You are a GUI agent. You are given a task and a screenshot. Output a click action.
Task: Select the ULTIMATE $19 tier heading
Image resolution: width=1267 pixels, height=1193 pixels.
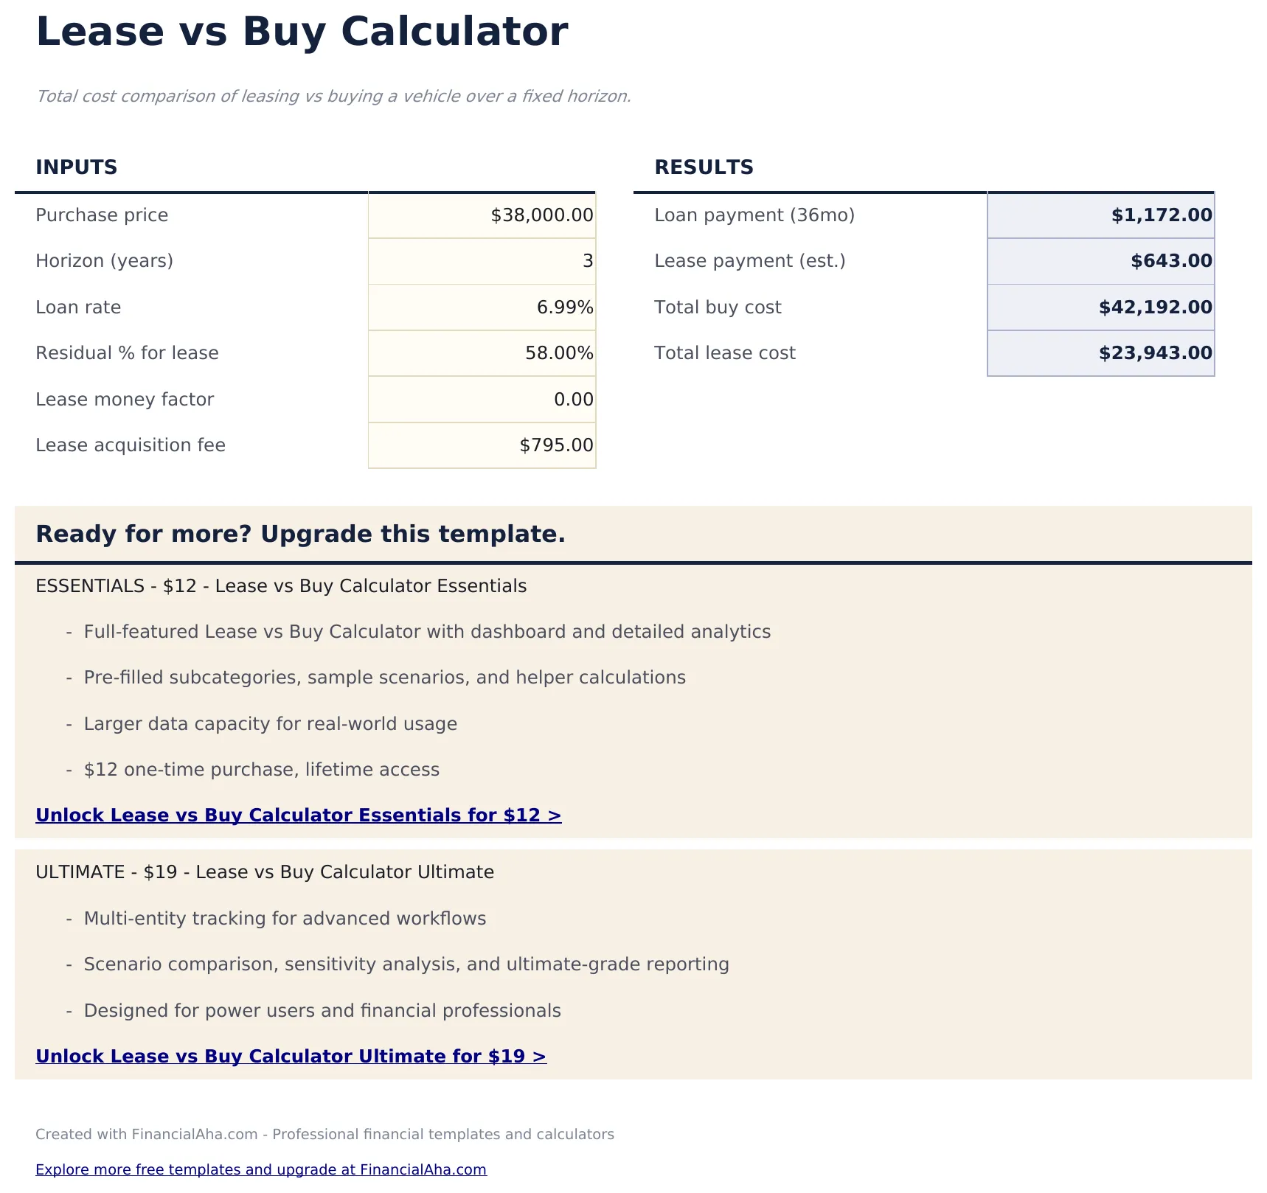[x=265, y=872]
